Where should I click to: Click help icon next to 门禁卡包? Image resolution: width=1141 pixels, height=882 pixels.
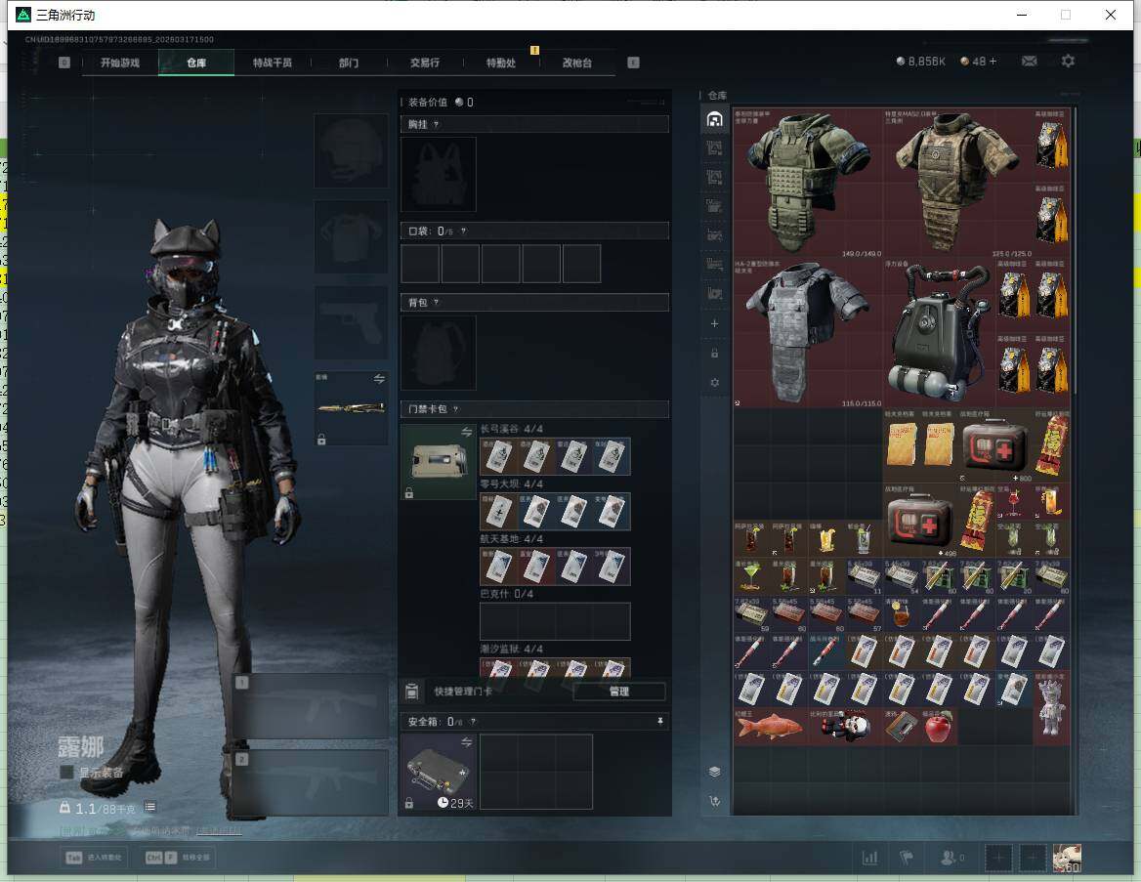click(455, 409)
